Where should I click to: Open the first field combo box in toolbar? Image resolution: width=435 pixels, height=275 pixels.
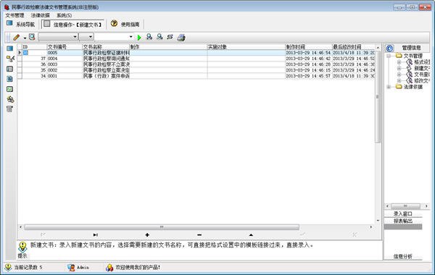click(58, 37)
